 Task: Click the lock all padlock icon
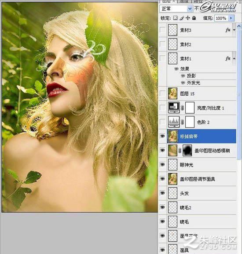coord(194,18)
